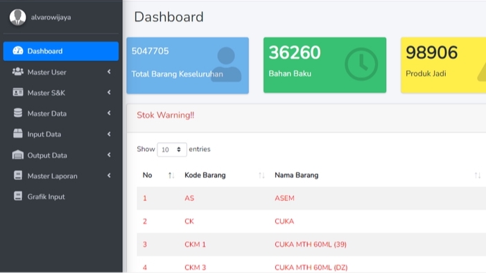Click the Master Laporan book icon
The image size is (486, 273).
coord(18,175)
